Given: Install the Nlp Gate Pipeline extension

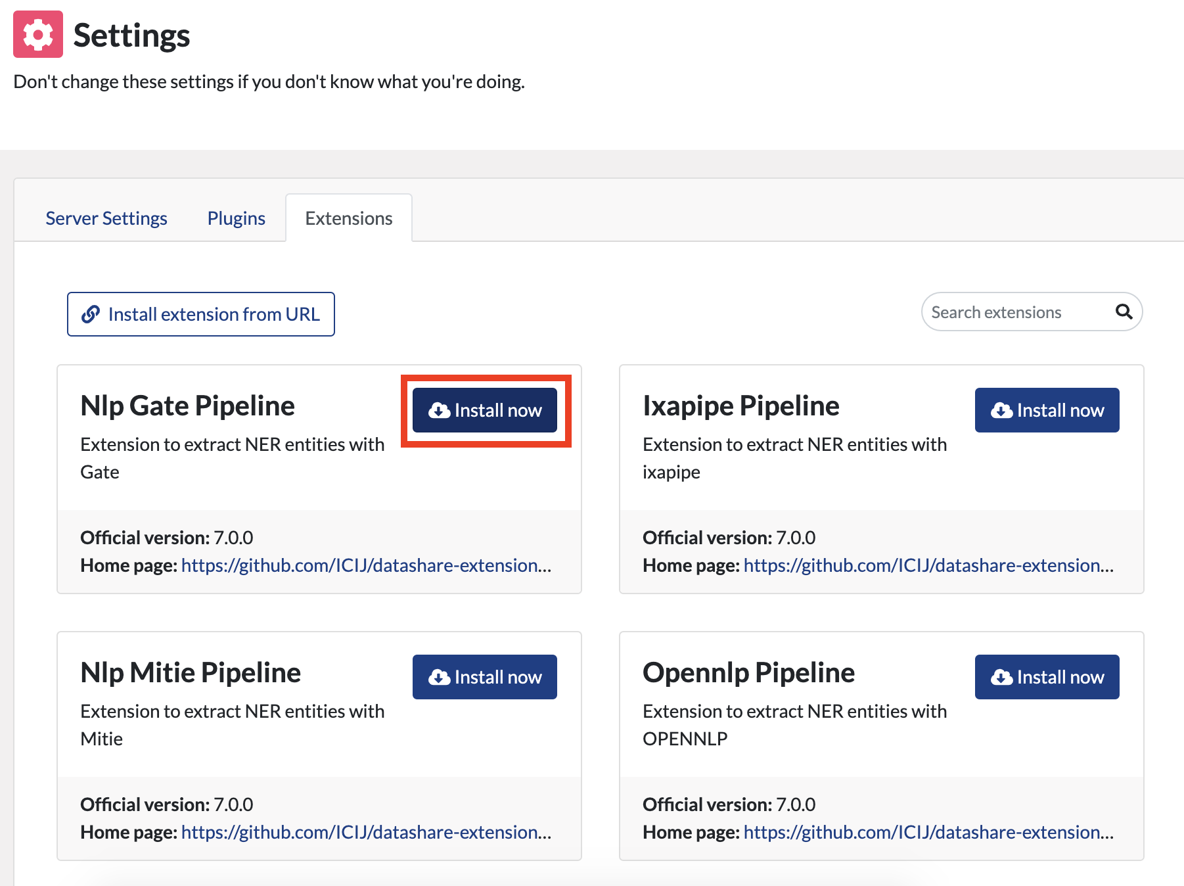Looking at the screenshot, I should (x=485, y=410).
